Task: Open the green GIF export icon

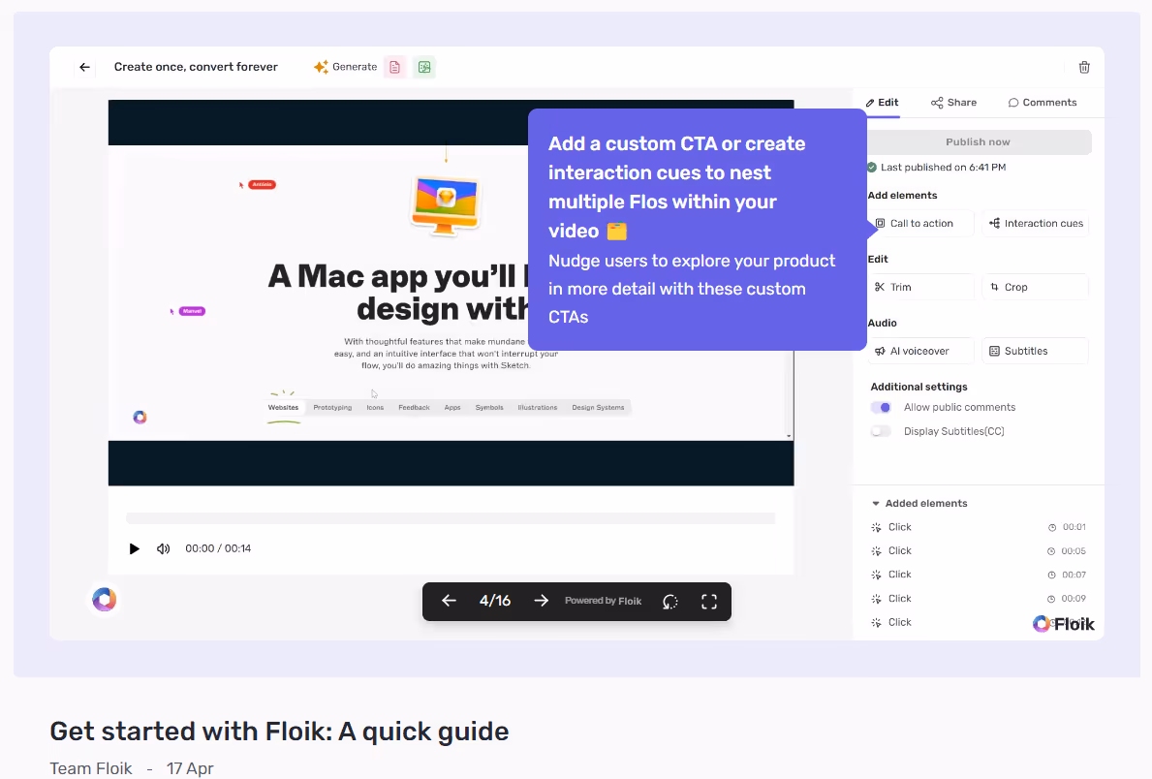Action: (x=424, y=67)
